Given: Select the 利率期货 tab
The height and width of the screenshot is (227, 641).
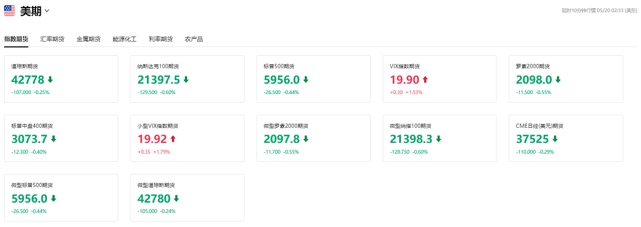Looking at the screenshot, I should 161,39.
